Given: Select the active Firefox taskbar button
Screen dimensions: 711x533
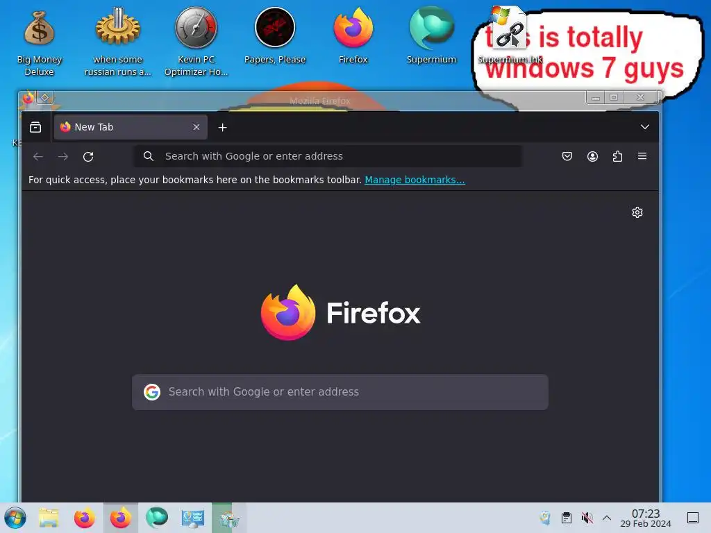Looking at the screenshot, I should click(x=121, y=518).
